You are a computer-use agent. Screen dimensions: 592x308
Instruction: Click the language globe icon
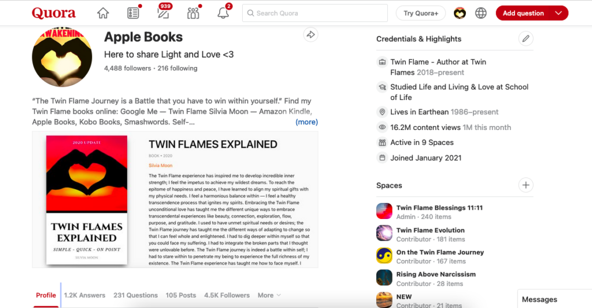point(481,13)
